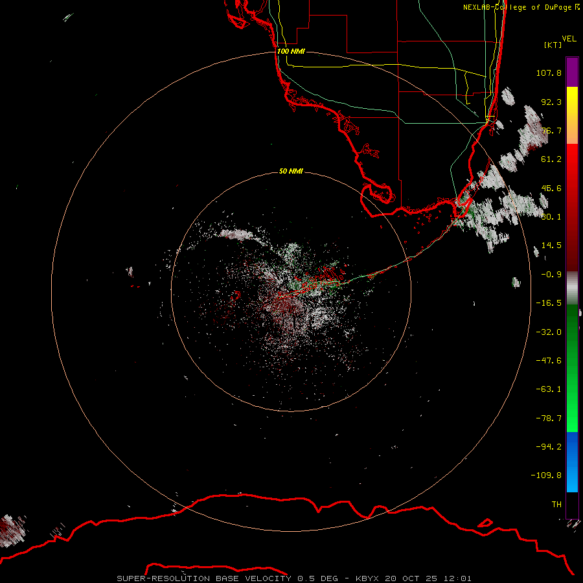The image size is (583, 583).
Task: Click the 50 NMI range ring label
Action: click(291, 171)
